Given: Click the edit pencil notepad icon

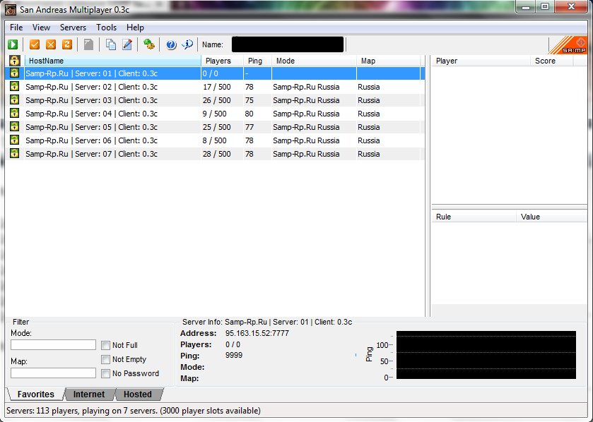Looking at the screenshot, I should (x=127, y=44).
